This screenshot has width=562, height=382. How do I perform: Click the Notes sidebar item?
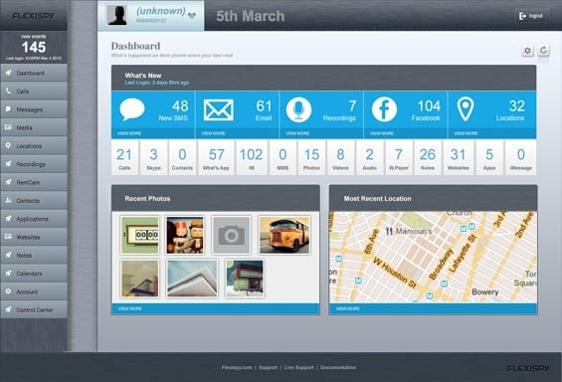tap(34, 256)
